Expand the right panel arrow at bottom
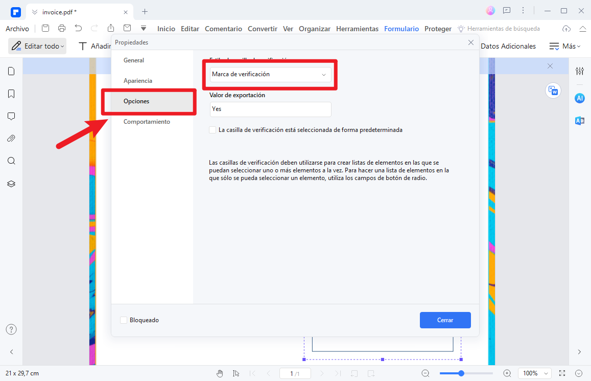Viewport: 591px width, 381px height. (x=579, y=352)
